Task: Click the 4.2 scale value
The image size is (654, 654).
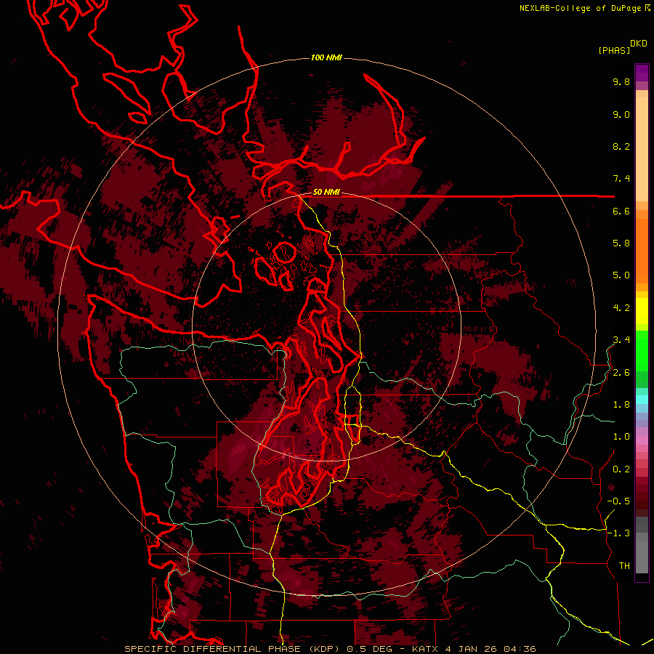Action: [621, 308]
